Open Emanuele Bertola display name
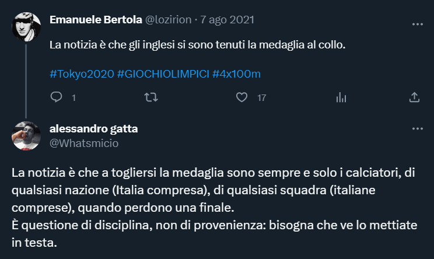The width and height of the screenshot is (434, 259). click(x=96, y=19)
